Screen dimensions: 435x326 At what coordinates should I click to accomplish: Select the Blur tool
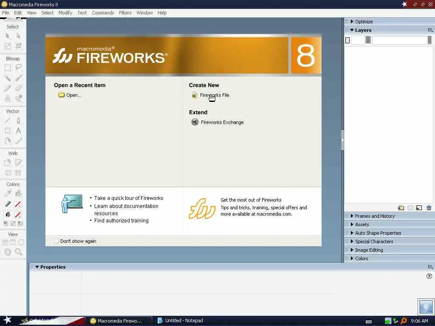click(8, 98)
